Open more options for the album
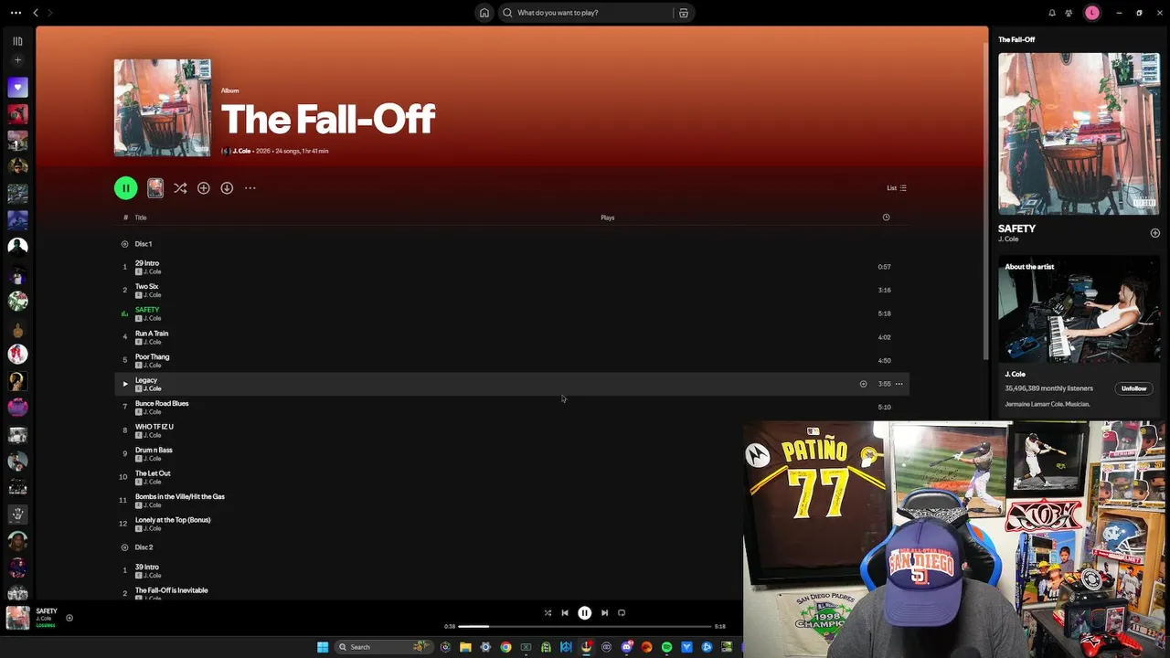Image resolution: width=1170 pixels, height=658 pixels. click(x=250, y=188)
